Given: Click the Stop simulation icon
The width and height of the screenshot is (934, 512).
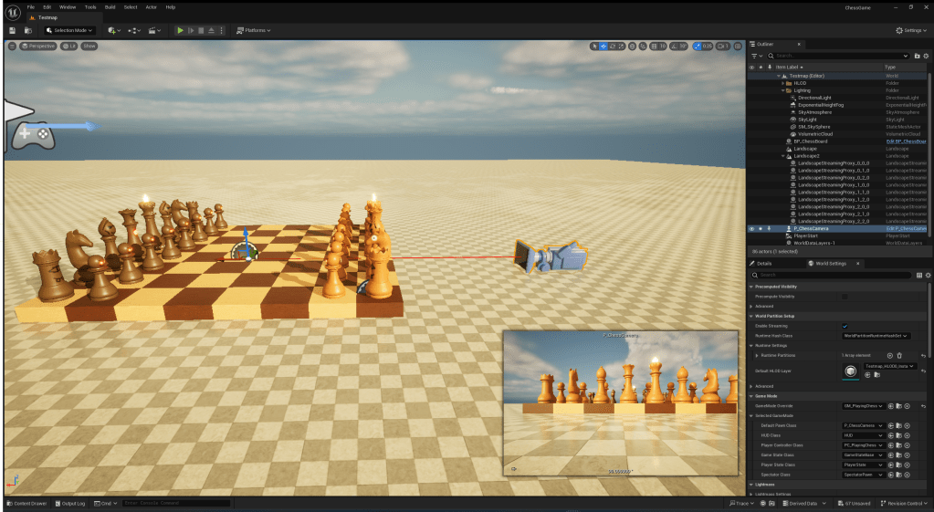Looking at the screenshot, I should [x=201, y=30].
